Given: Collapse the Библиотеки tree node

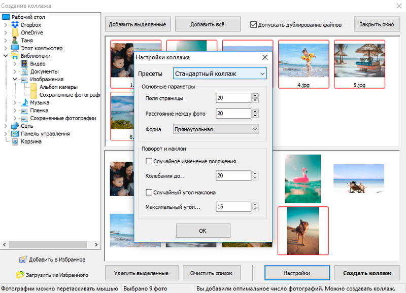Looking at the screenshot, I should pos(6,56).
